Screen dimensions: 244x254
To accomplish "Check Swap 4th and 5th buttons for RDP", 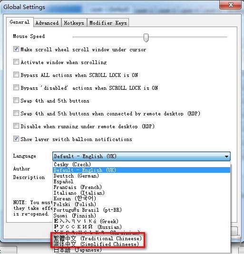I will pos(16,113).
